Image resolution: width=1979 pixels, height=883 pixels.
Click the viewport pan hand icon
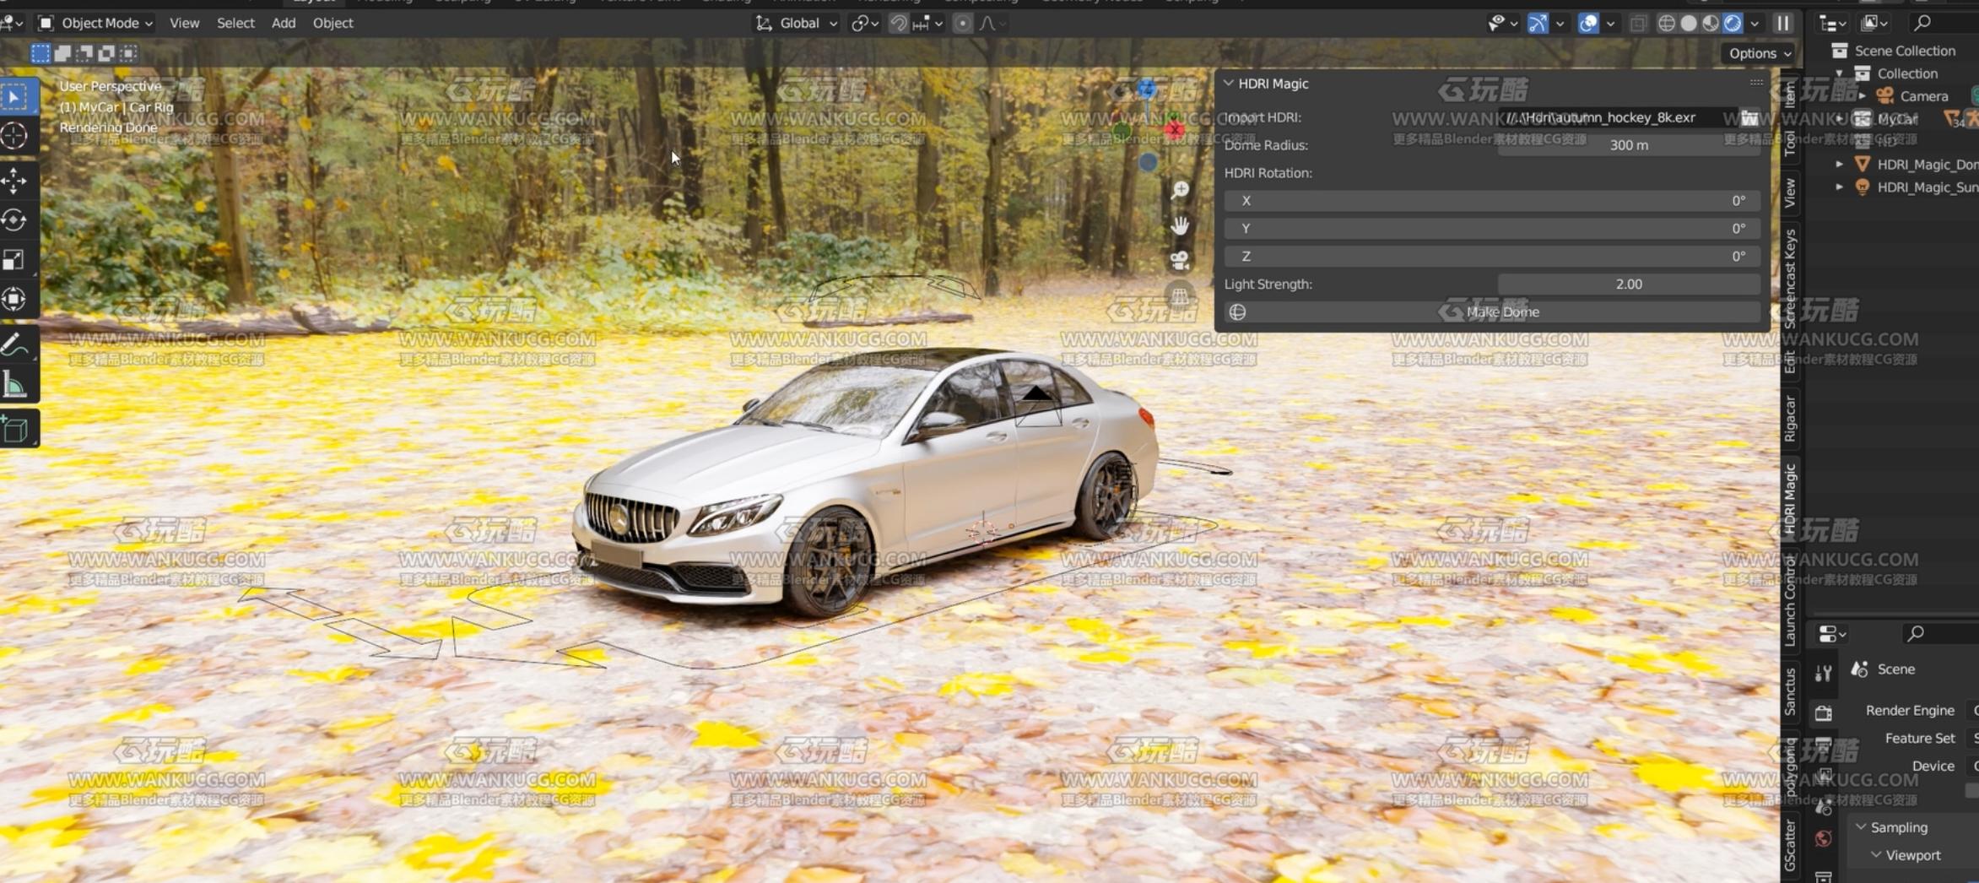[x=1180, y=225]
